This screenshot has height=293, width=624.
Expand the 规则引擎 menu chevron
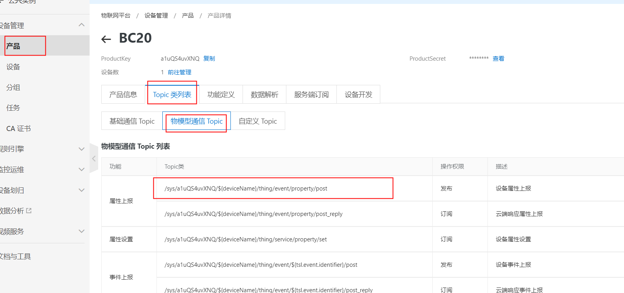click(81, 149)
